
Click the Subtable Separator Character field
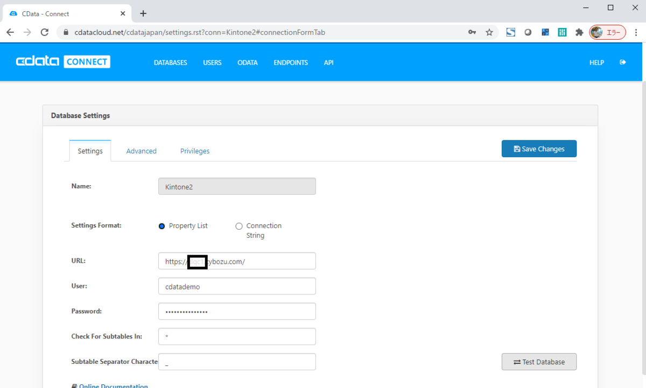pos(237,362)
